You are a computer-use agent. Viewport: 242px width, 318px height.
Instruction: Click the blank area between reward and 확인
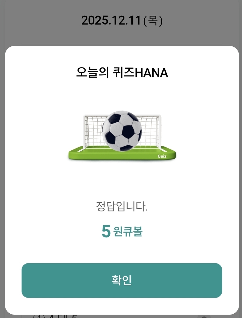click(x=122, y=251)
